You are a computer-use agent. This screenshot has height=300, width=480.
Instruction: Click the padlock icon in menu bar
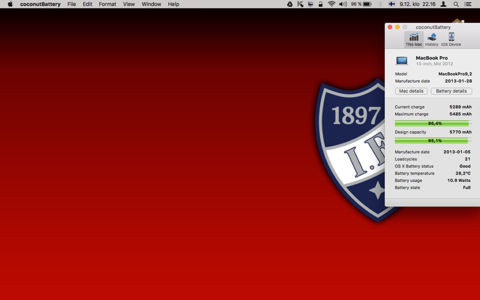click(x=321, y=4)
